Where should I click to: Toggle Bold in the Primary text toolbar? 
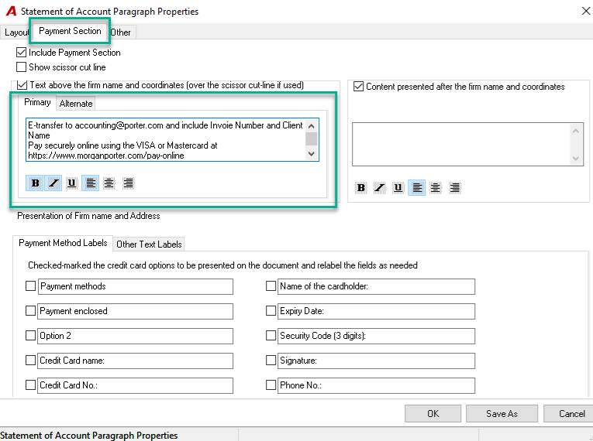pyautogui.click(x=35, y=183)
